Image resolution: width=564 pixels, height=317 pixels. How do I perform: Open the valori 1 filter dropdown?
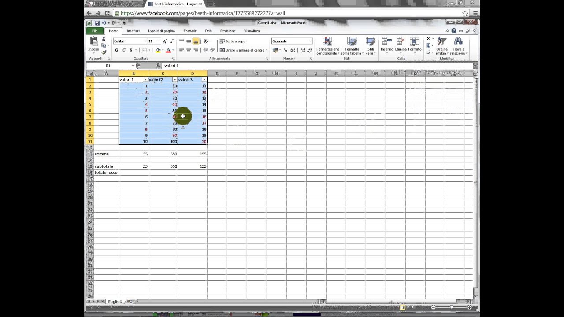pos(145,80)
